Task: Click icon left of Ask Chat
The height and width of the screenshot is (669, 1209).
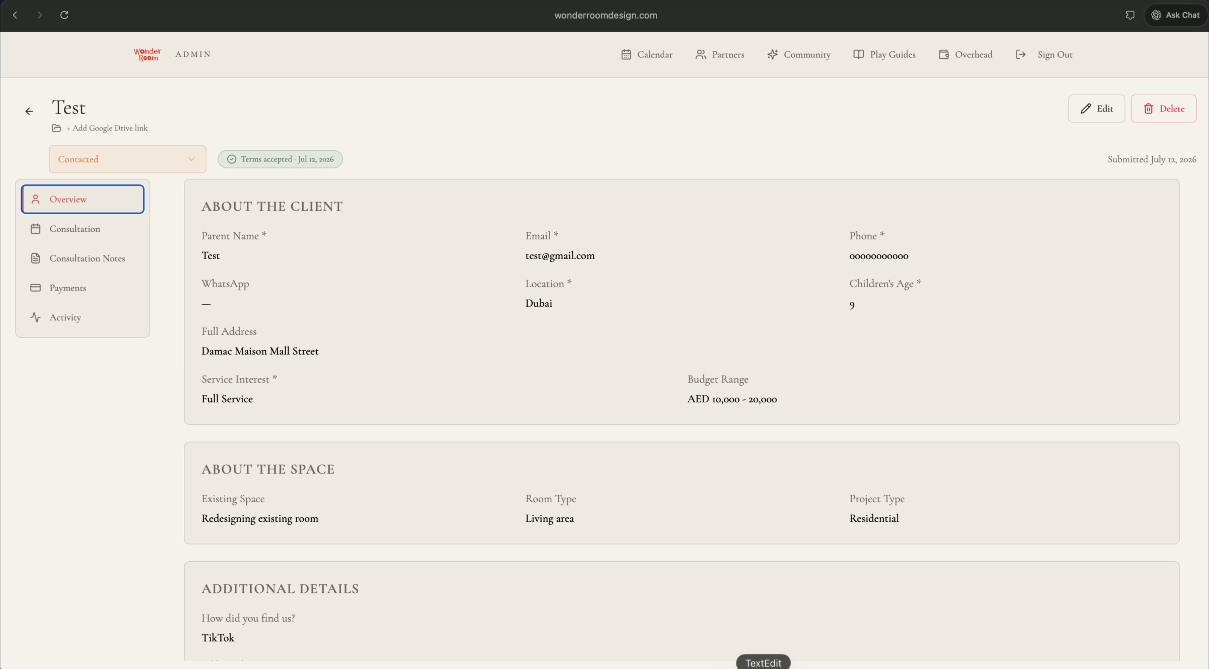Action: click(1130, 15)
